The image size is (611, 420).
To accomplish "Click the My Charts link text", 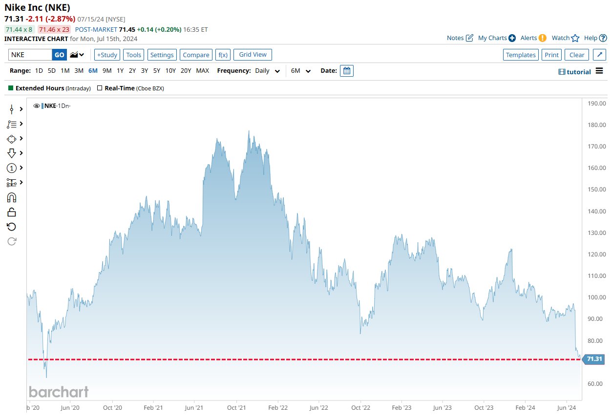I will pyautogui.click(x=492, y=38).
